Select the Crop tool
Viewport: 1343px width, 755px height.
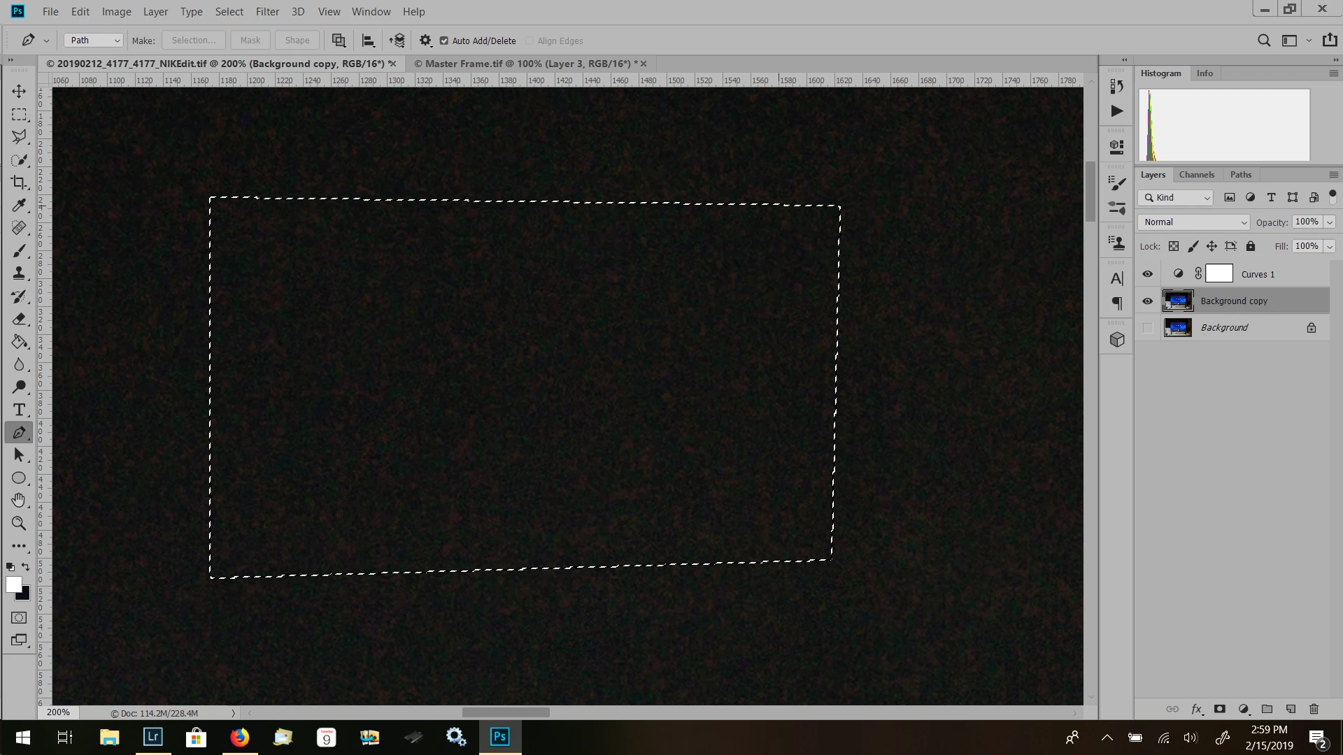(19, 182)
